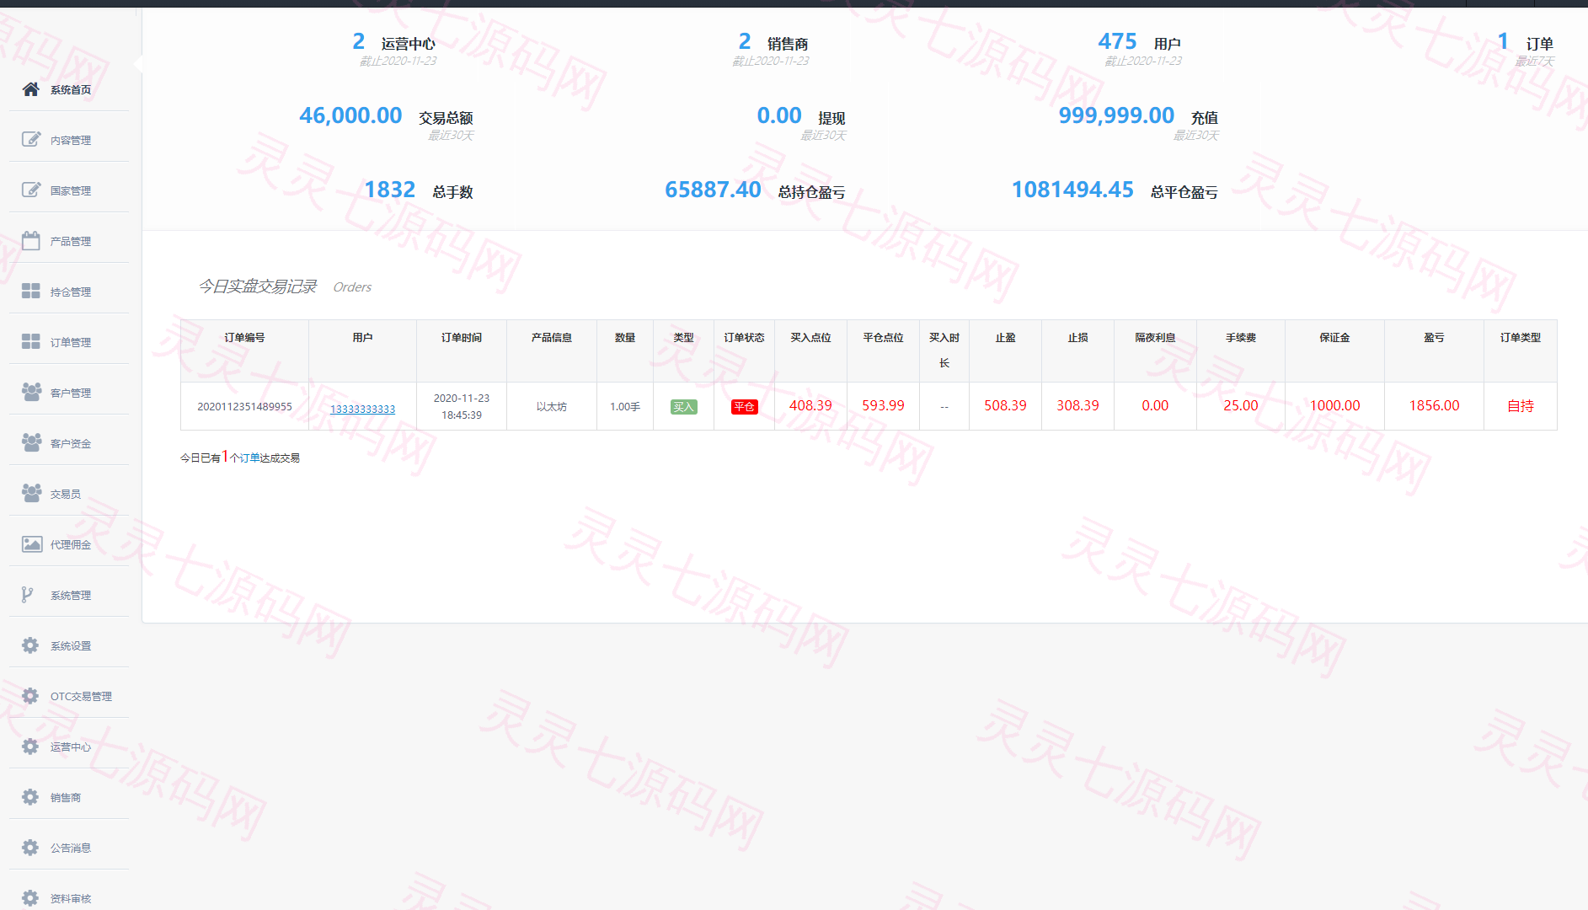Click the green 买入 type badge
Screen dimensions: 1588x910
pos(683,407)
